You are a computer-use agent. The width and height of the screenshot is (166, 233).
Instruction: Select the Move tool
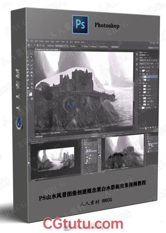coord(31,53)
